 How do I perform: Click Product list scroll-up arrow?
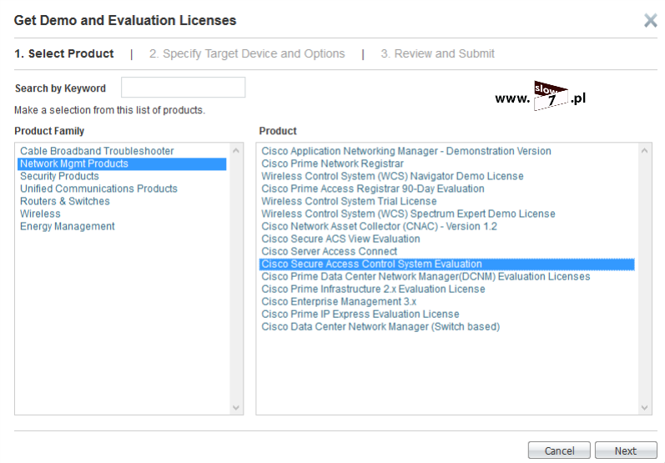(x=645, y=150)
